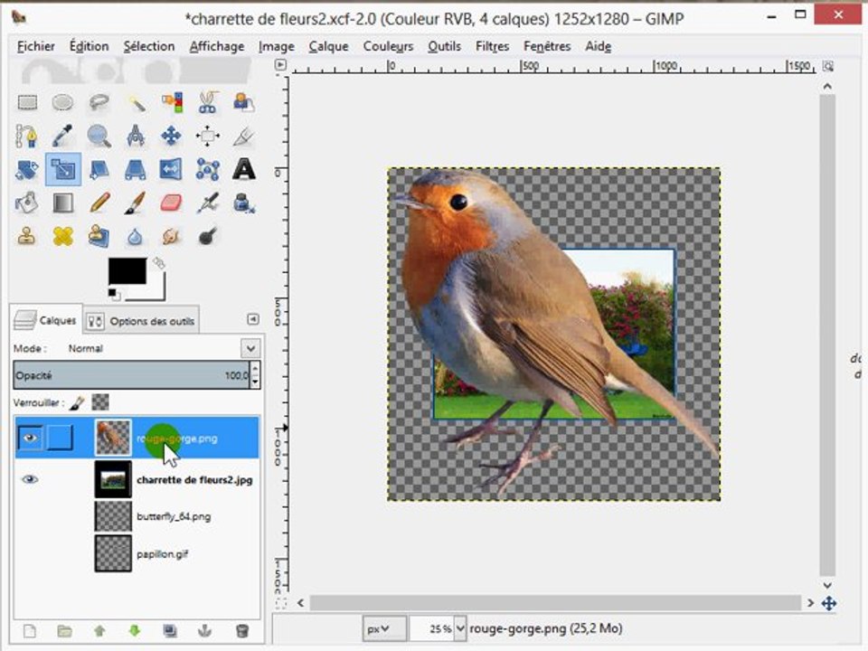Toggle zoom-on-resize button at ruler top-right
This screenshot has width=868, height=651.
tap(828, 66)
